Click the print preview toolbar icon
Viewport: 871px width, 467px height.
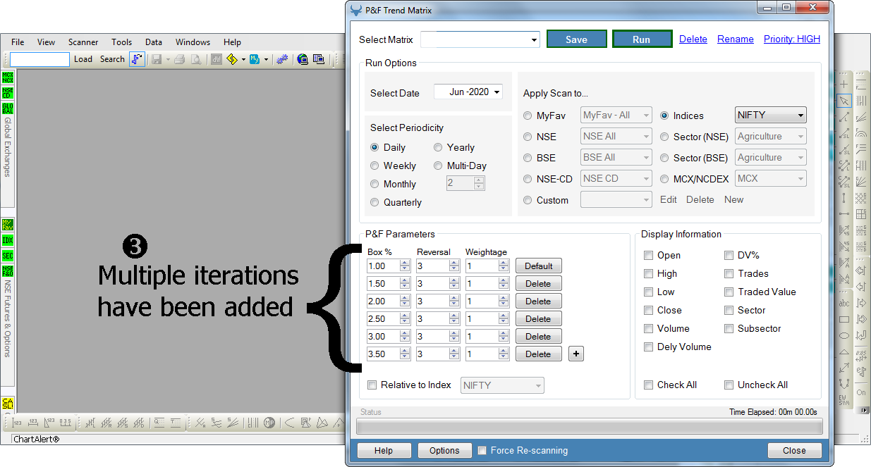196,60
